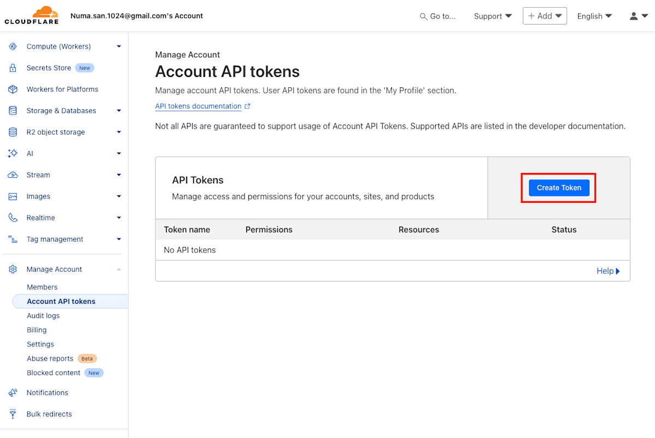Image resolution: width=655 pixels, height=438 pixels.
Task: Click the account name in the header
Action: pos(136,16)
